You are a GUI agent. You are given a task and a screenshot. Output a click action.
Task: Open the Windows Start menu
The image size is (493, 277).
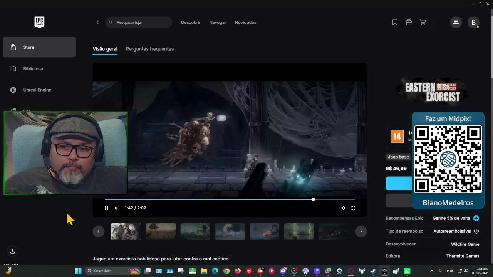coord(79,271)
